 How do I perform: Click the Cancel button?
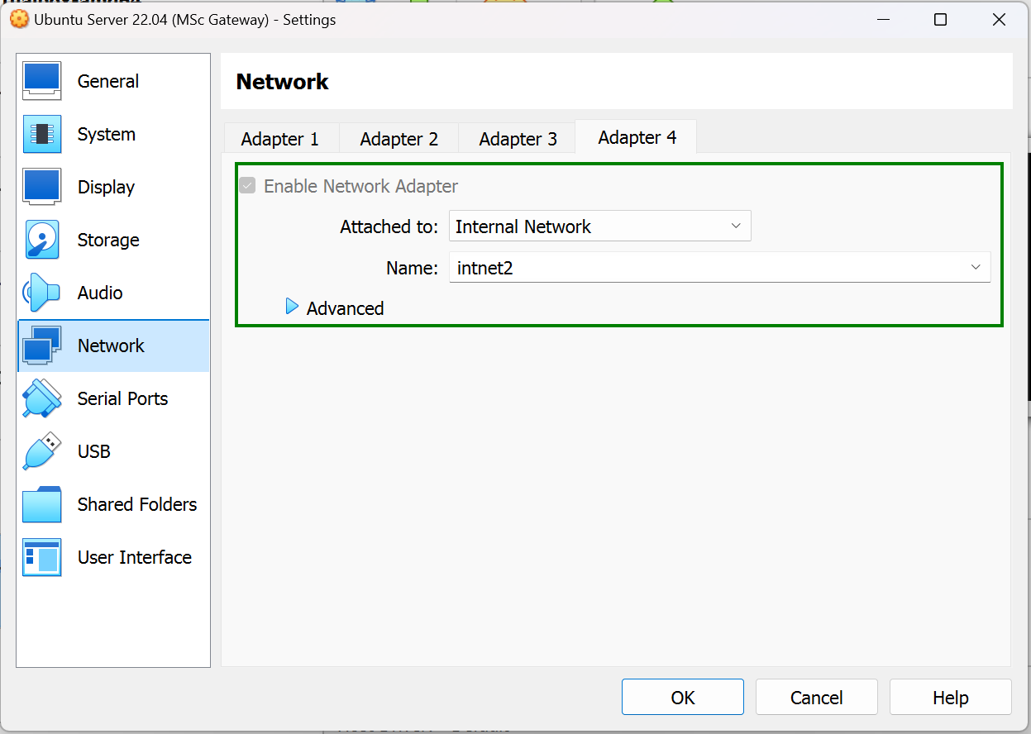(817, 697)
